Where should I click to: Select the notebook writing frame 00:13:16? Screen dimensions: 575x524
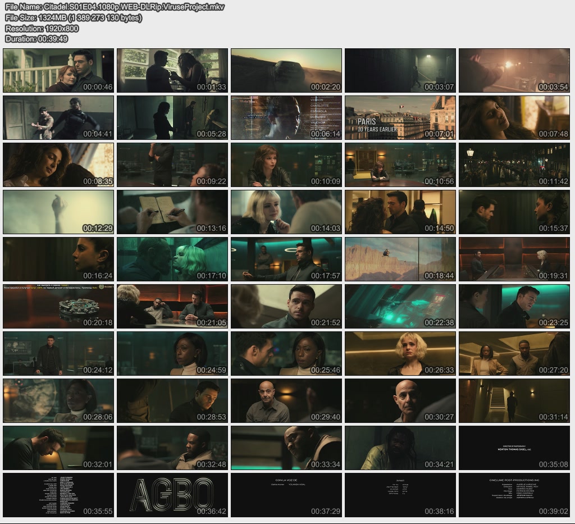tap(172, 212)
